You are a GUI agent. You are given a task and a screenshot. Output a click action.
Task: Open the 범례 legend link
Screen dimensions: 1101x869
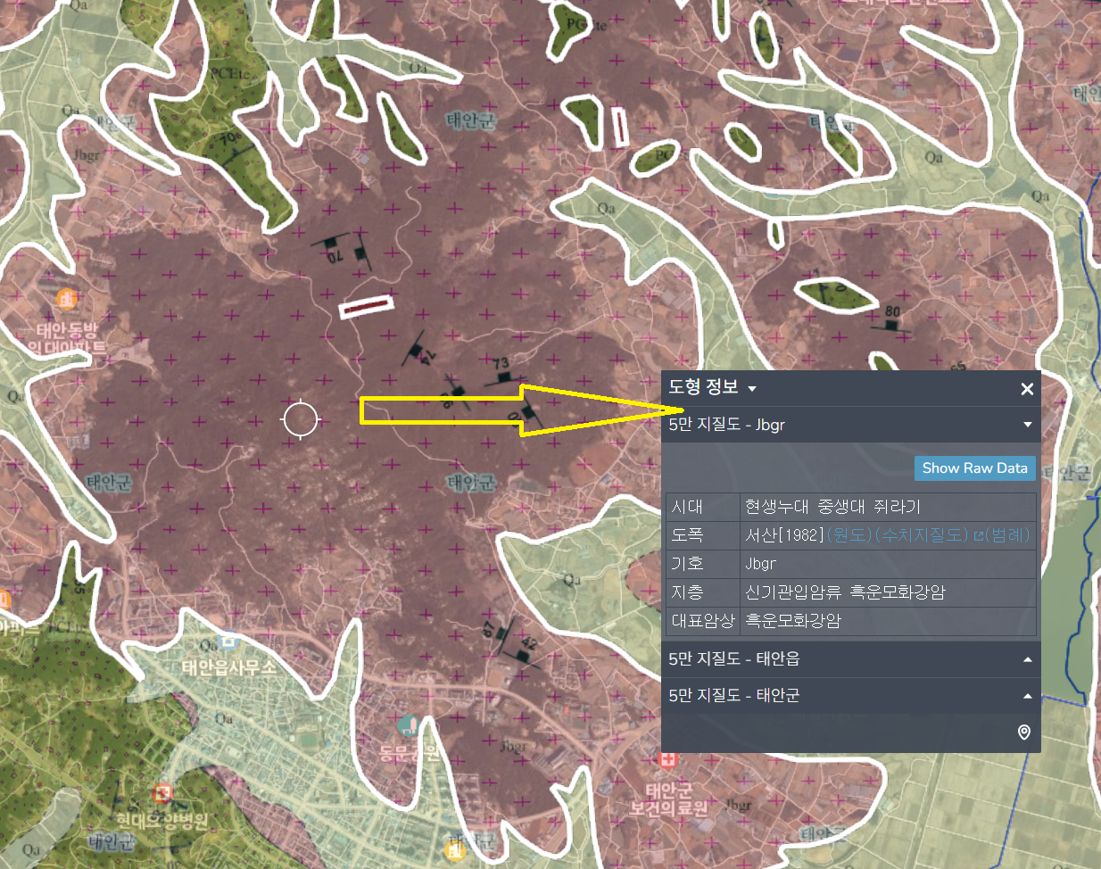pyautogui.click(x=1007, y=535)
